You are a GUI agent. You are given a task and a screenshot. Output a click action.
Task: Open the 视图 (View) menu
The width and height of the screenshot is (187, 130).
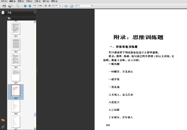[21, 1]
